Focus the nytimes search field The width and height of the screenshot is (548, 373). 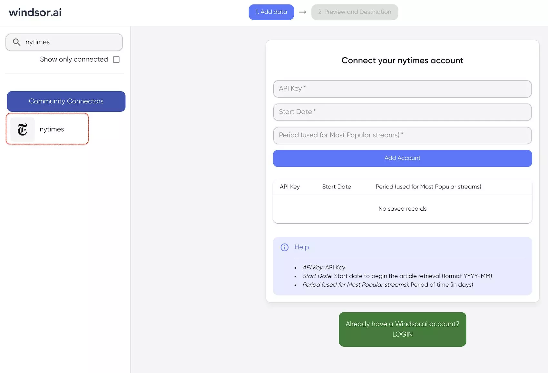pos(64,42)
